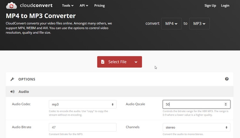Image resolution: width=240 pixels, height=138 pixels.
Task: Click the file-plus icon on Select File
Action: 103,62
